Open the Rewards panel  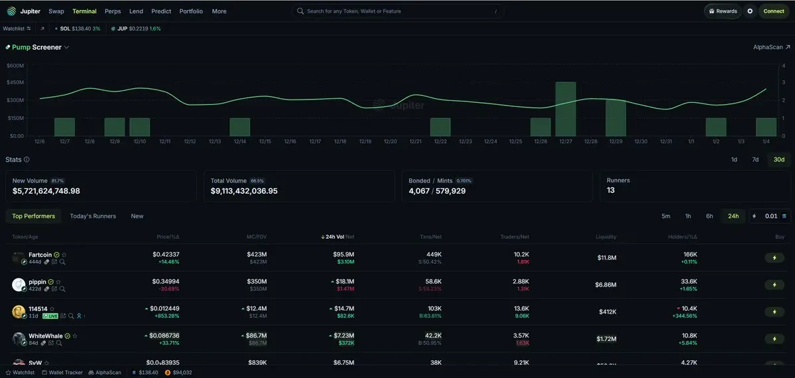pyautogui.click(x=723, y=11)
